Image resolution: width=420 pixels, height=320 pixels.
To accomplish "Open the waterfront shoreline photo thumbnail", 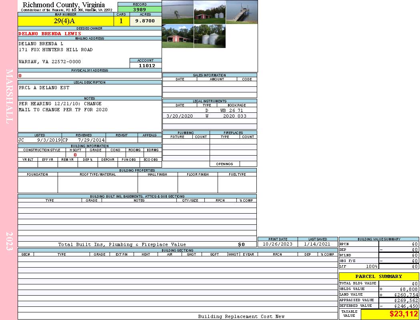I will (178, 12).
